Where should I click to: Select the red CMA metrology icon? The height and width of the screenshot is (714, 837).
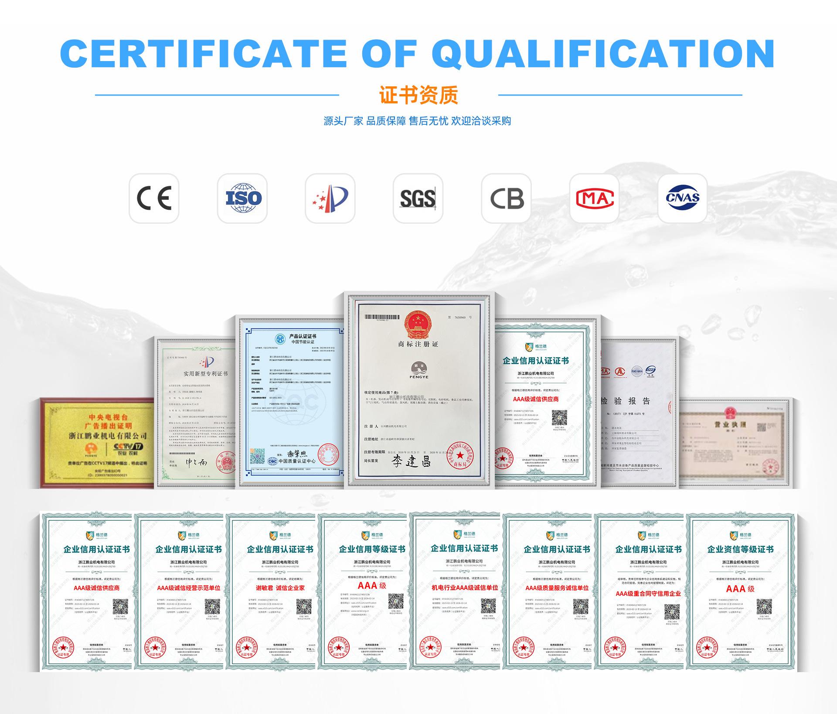pyautogui.click(x=594, y=198)
